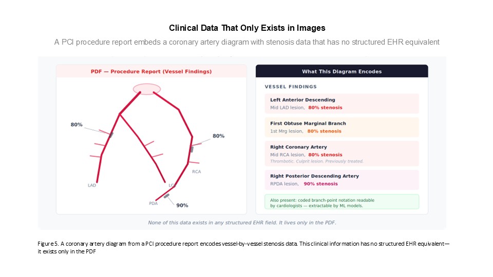
Task: Select the PDF Procedure Report panel header
Action: tap(151, 71)
